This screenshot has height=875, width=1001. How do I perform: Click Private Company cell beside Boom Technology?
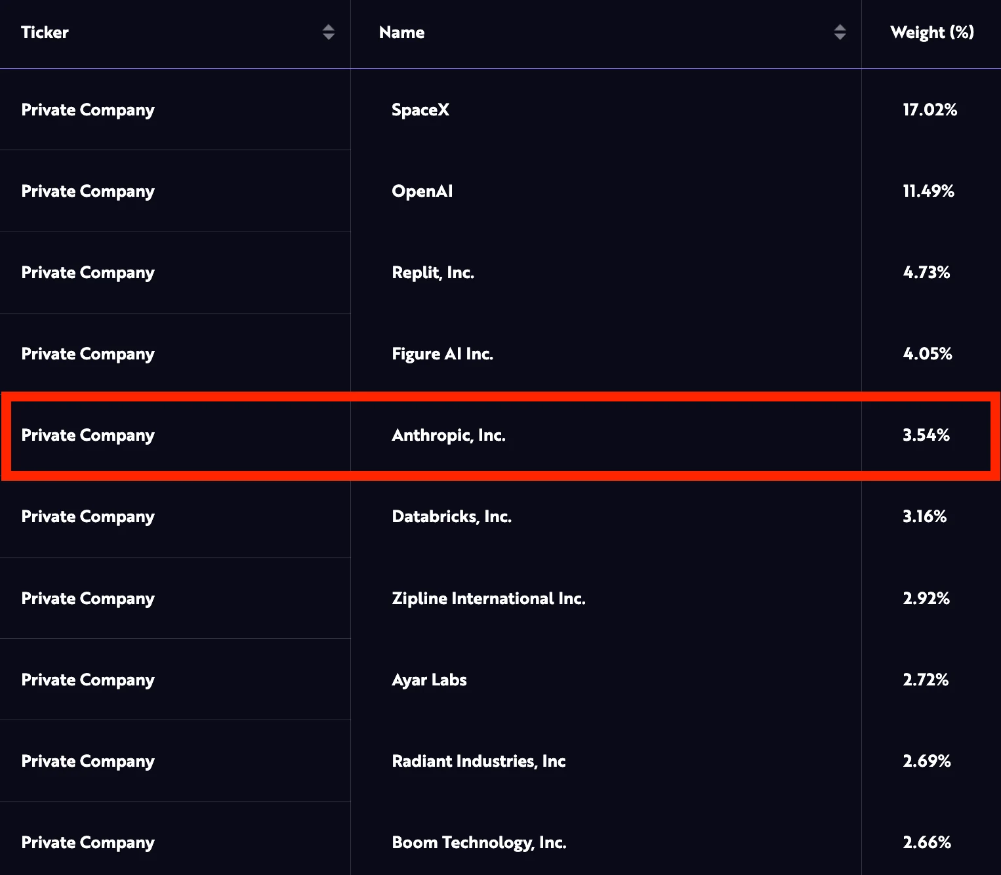[88, 842]
